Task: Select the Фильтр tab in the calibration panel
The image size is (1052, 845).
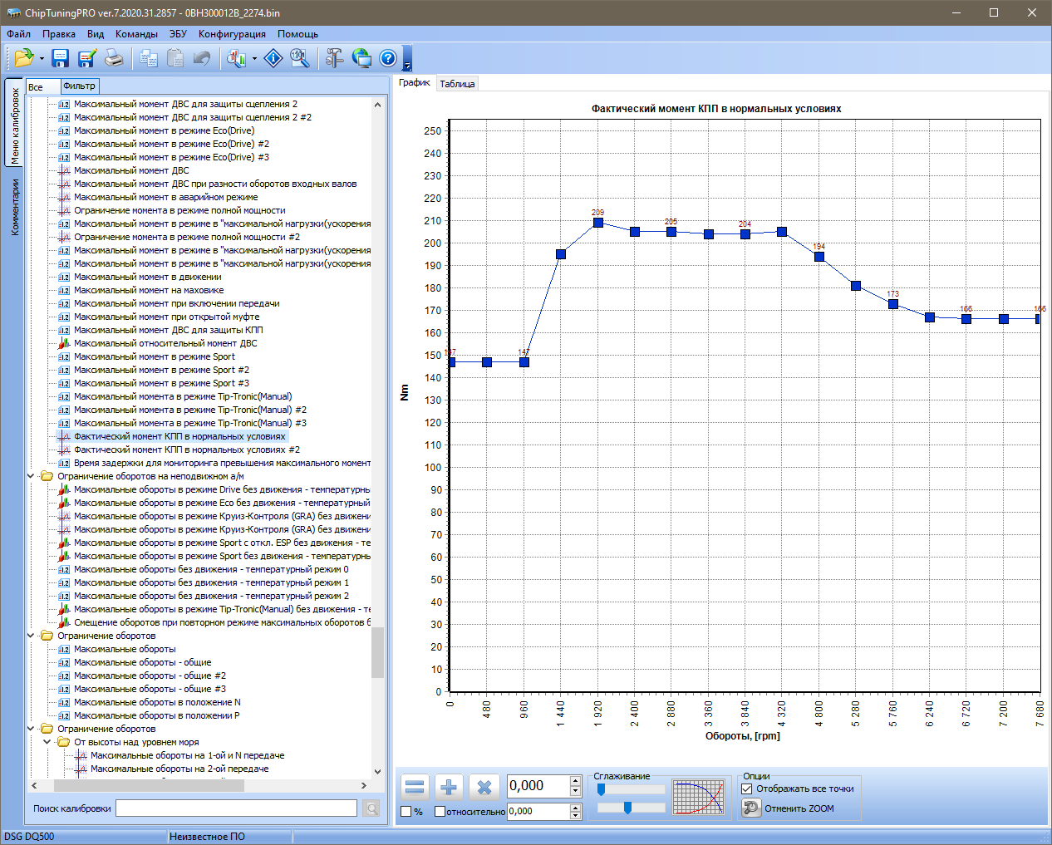Action: tap(80, 86)
